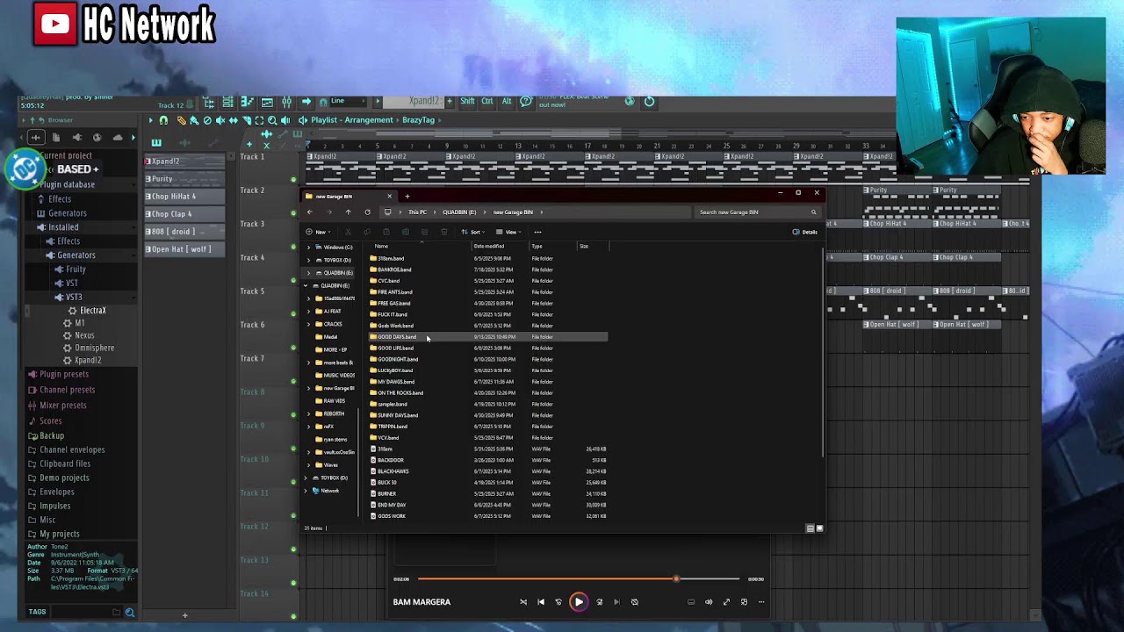Toggle the Shift key button in FL toolbar
Screen dimensions: 1124x632
467,102
